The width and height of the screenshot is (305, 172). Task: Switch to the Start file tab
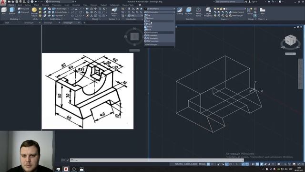(x=7, y=22)
